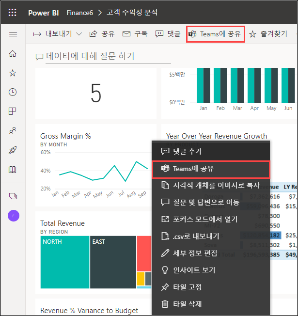This screenshot has height=316, width=298.
Task: Click the 즐겨찾기 star icon
Action: 252,34
